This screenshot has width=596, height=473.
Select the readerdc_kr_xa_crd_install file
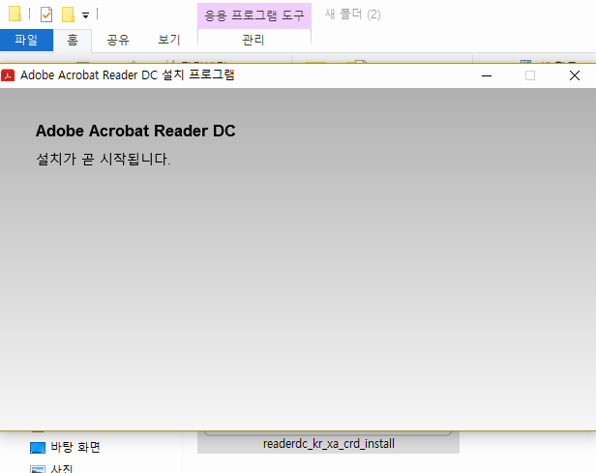tap(328, 443)
